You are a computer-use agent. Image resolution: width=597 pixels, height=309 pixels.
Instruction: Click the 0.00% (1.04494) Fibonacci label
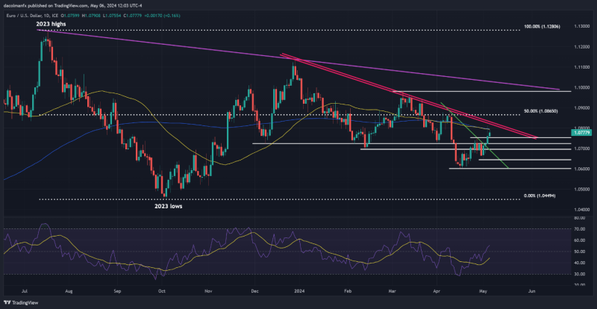[540, 196]
